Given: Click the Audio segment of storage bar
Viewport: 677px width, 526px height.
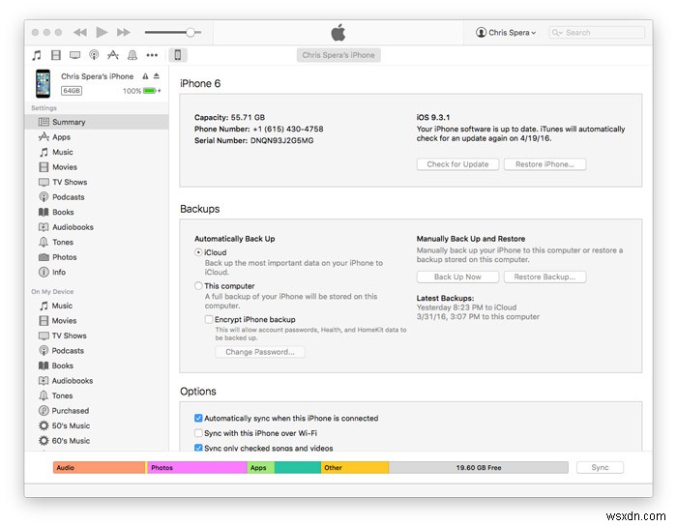Looking at the screenshot, I should (100, 468).
